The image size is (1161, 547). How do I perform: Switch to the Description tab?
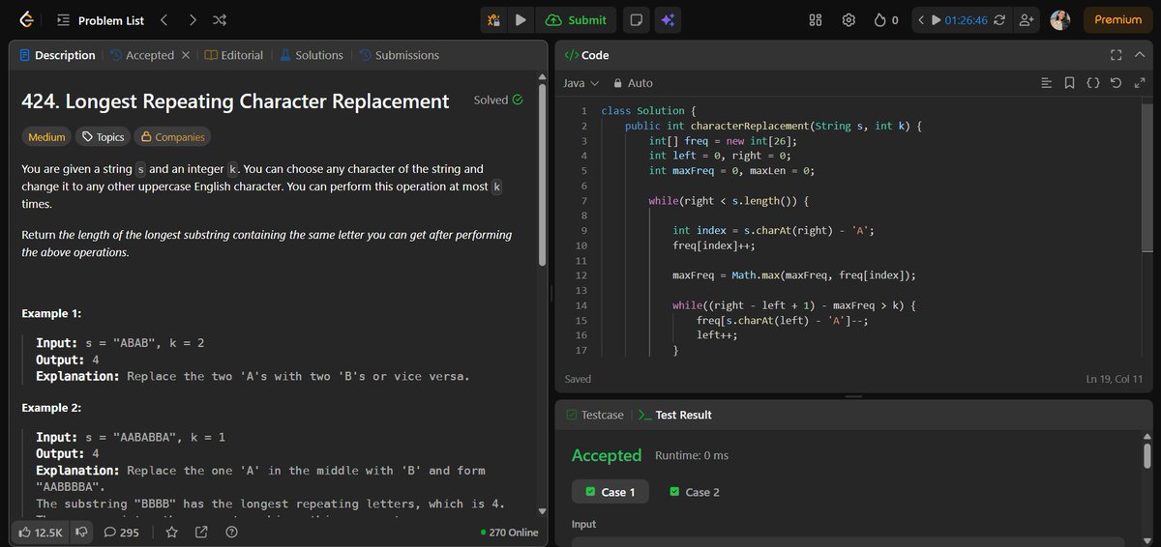(x=57, y=55)
